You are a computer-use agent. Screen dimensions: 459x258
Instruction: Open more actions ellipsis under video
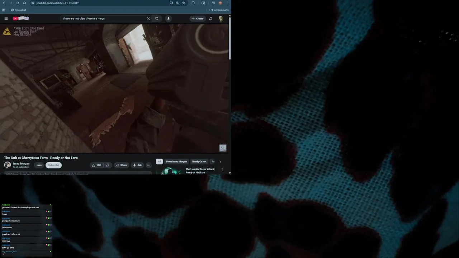coord(148,165)
